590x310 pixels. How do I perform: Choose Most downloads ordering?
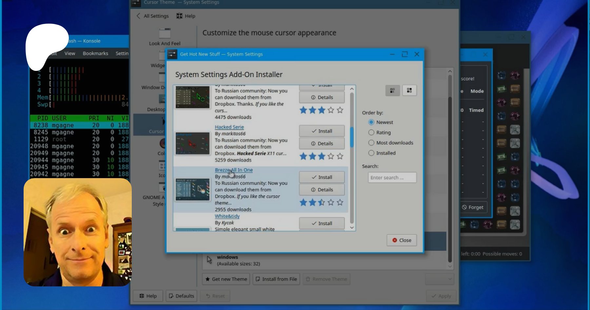(x=371, y=143)
